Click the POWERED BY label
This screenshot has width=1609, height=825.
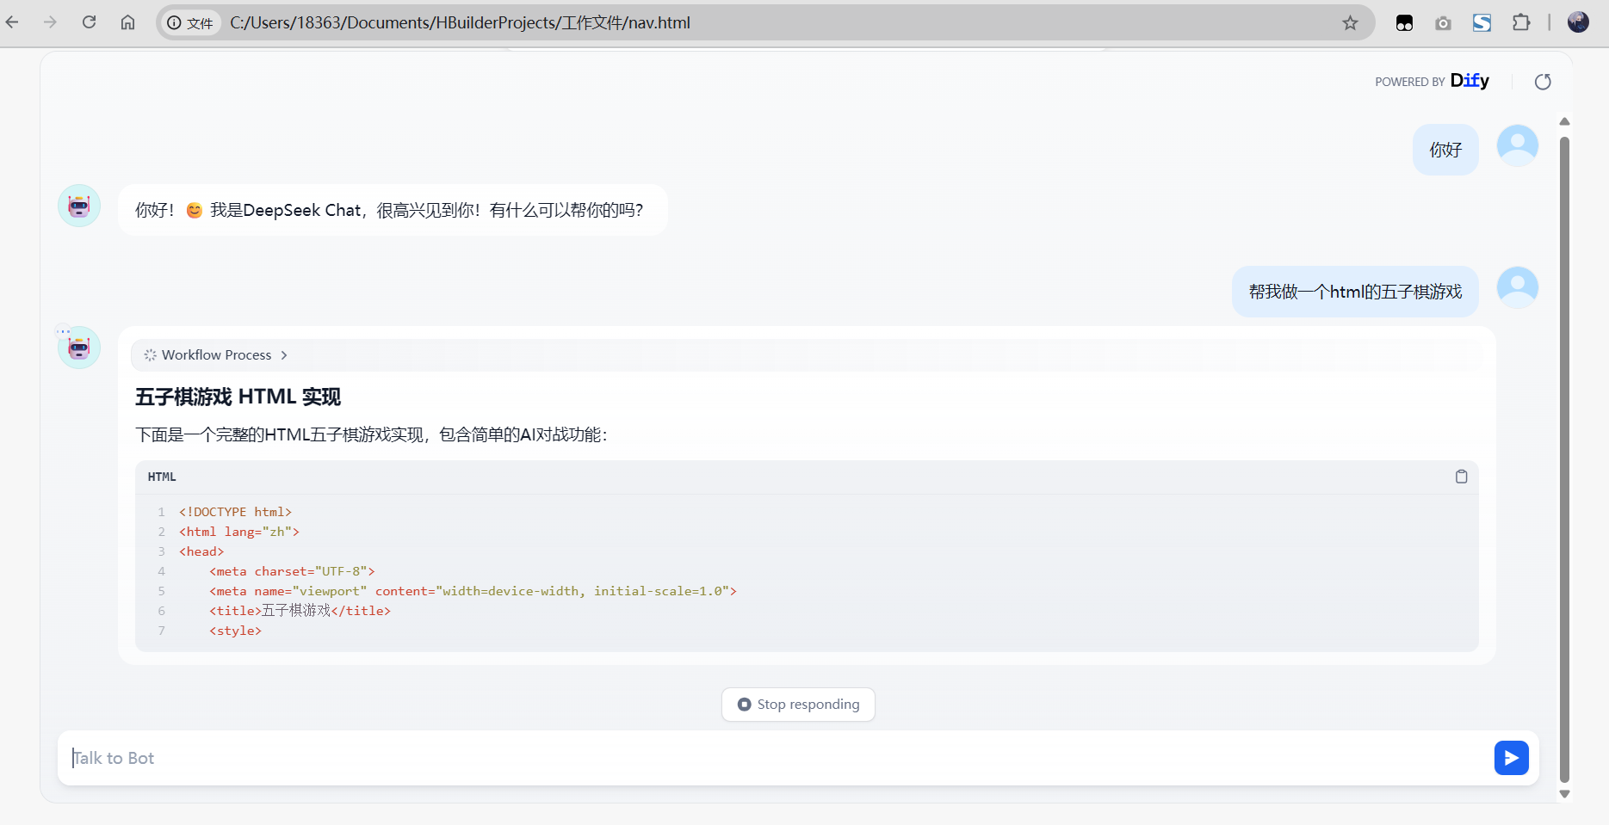(x=1409, y=82)
